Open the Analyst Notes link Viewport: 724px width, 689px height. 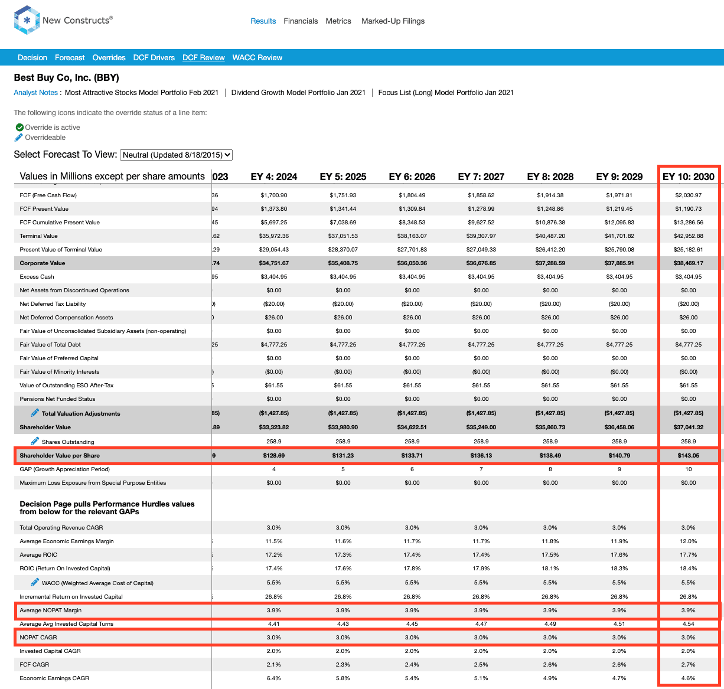[x=36, y=93]
